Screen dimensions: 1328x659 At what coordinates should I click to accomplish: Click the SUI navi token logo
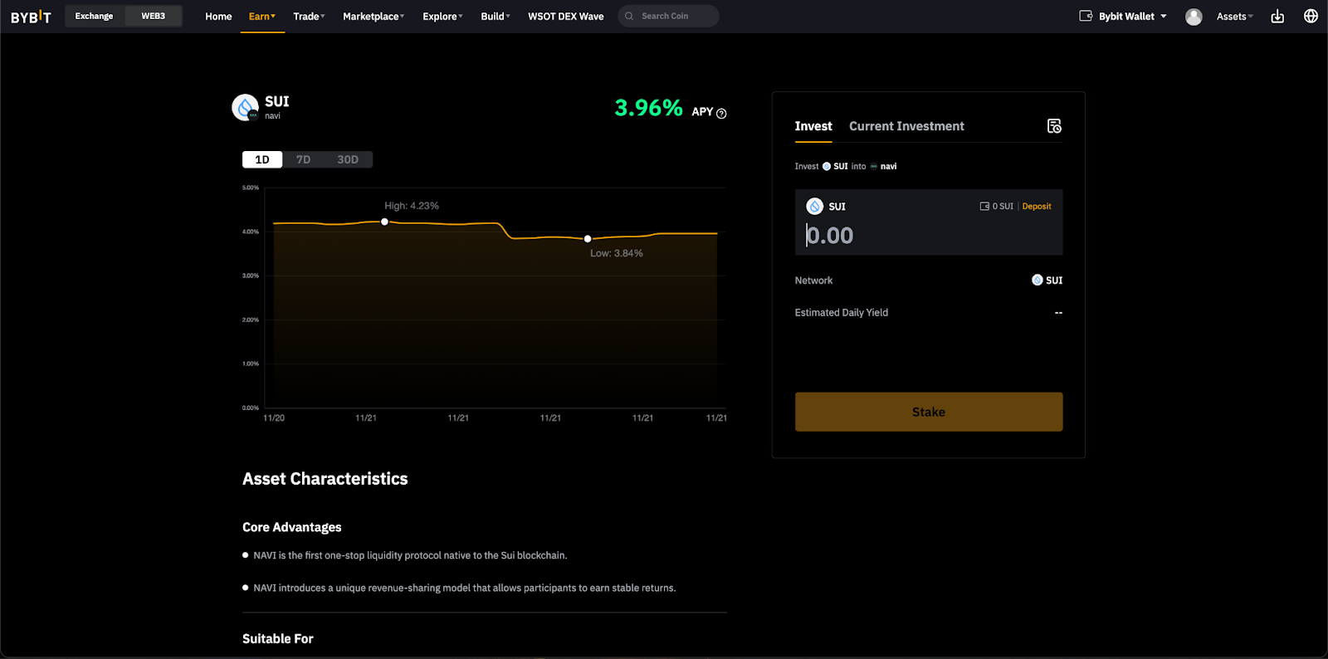(x=245, y=107)
